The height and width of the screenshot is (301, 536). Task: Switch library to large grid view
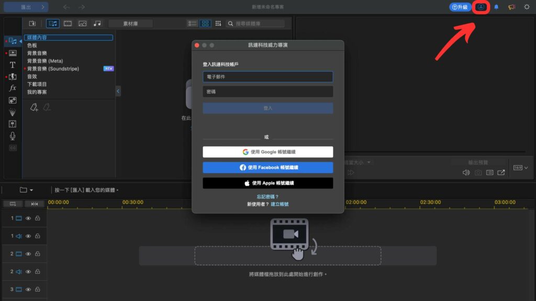click(205, 24)
